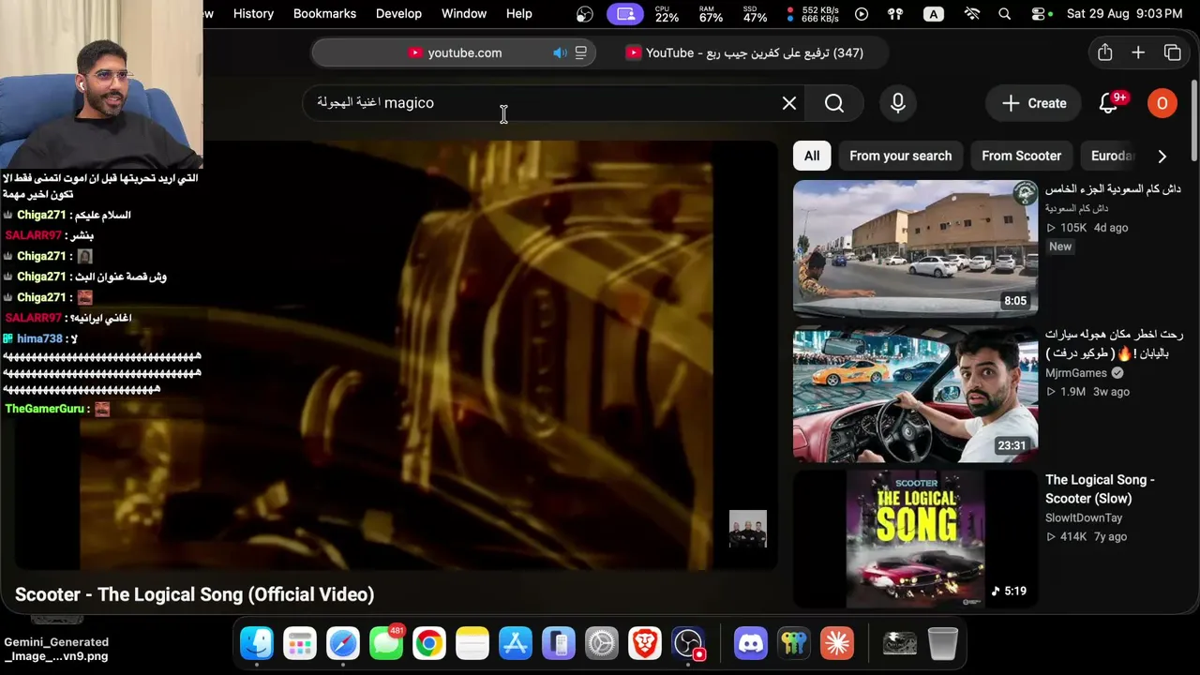Click the Wi-Fi status icon

click(x=972, y=14)
